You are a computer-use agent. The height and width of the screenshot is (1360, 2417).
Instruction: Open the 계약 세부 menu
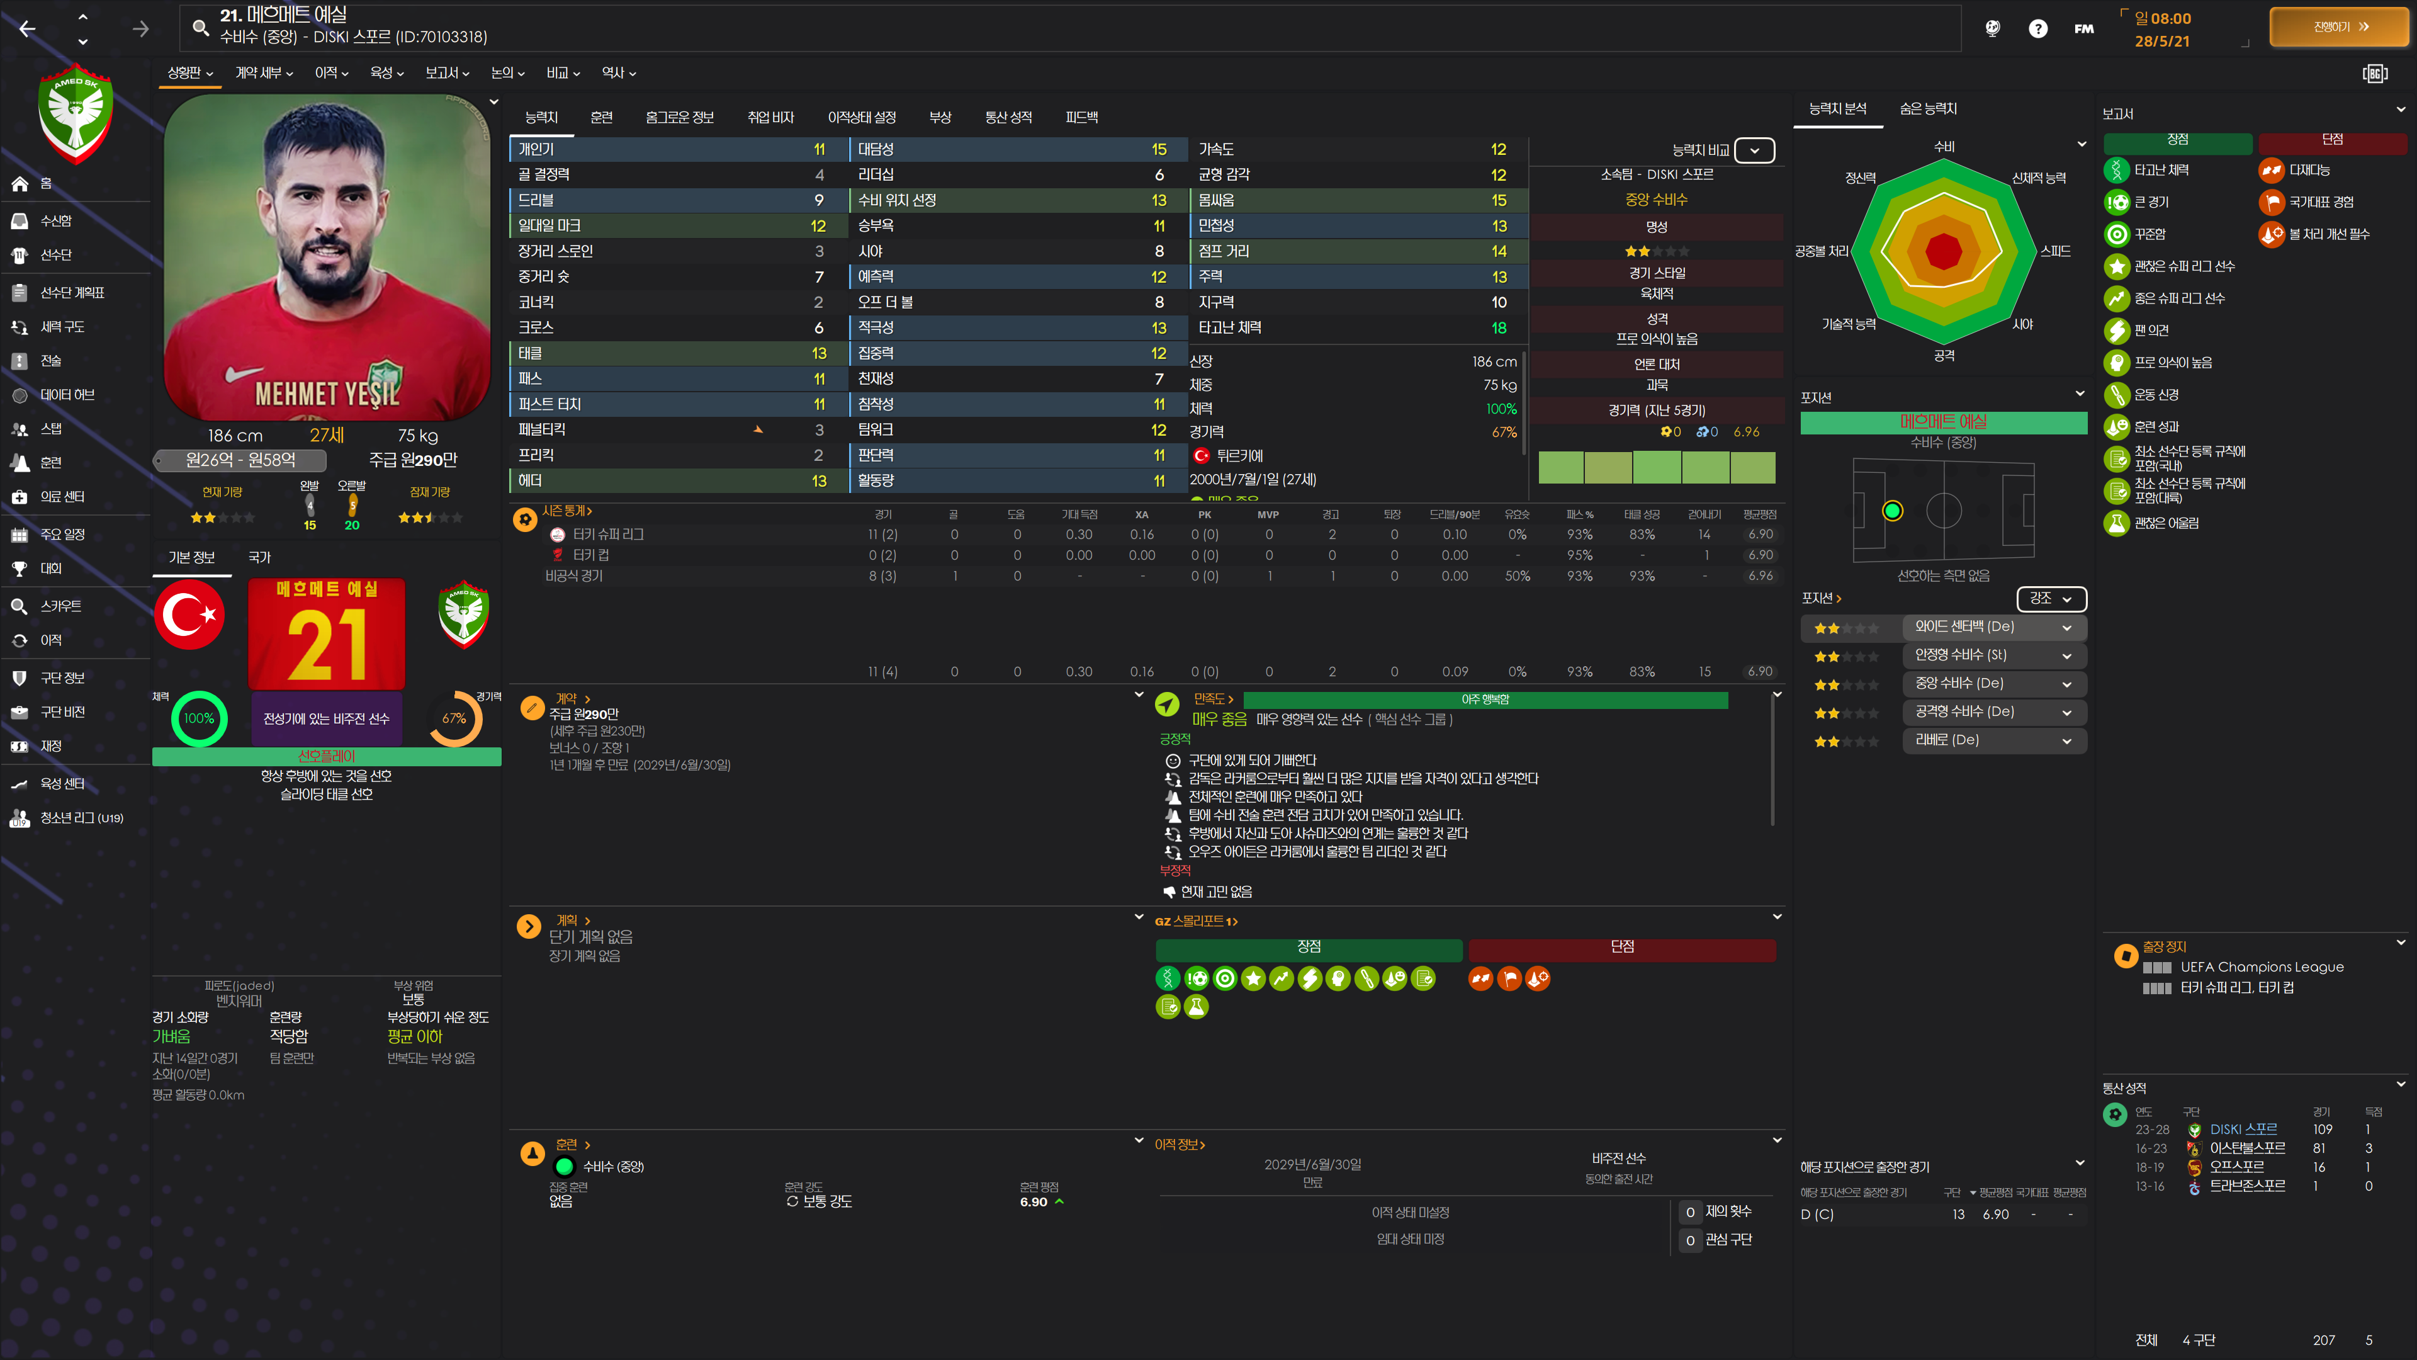point(264,73)
